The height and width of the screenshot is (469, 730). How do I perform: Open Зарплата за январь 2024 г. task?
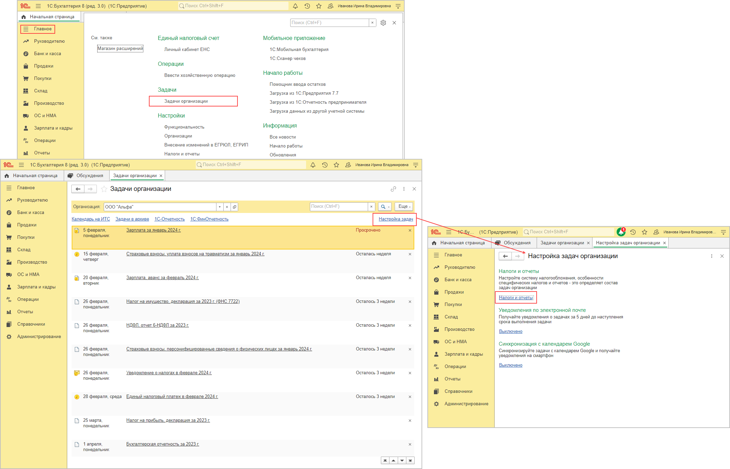click(153, 230)
